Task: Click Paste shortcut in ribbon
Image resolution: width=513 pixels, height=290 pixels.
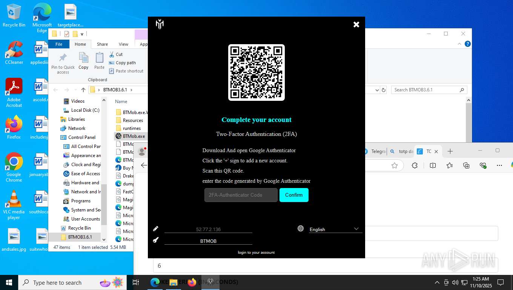Action: pyautogui.click(x=126, y=71)
